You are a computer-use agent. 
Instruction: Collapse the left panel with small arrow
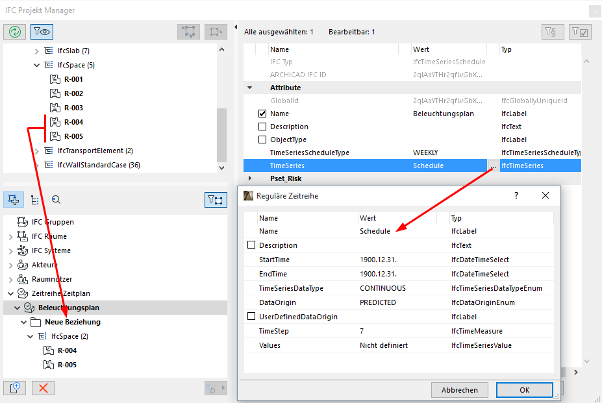pyautogui.click(x=235, y=27)
